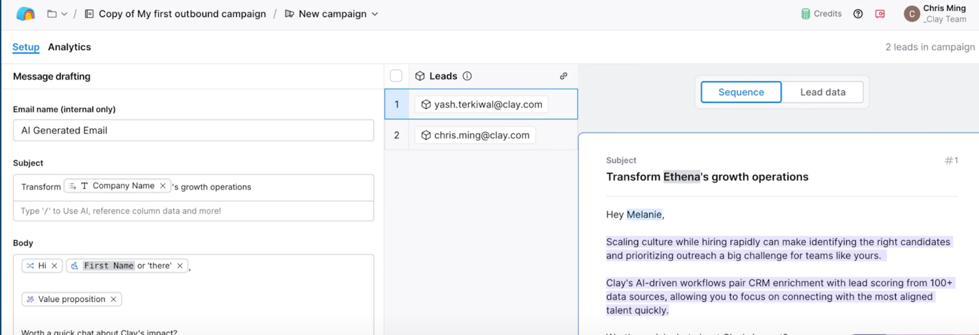This screenshot has width=979, height=335.
Task: Switch to the Sequence view
Action: tap(741, 92)
